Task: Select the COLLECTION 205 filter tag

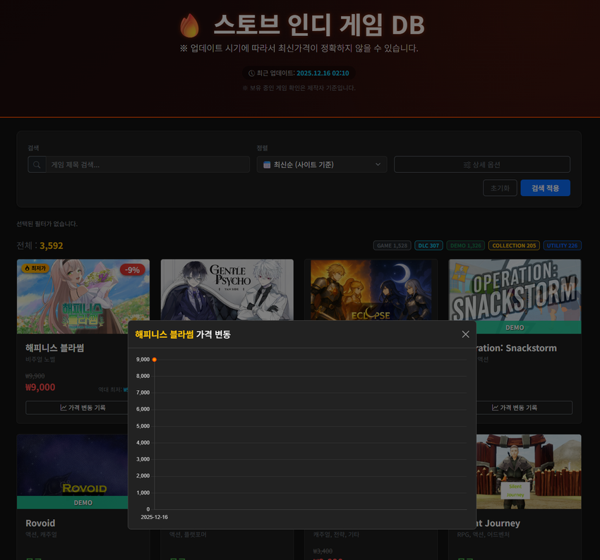Action: tap(514, 245)
